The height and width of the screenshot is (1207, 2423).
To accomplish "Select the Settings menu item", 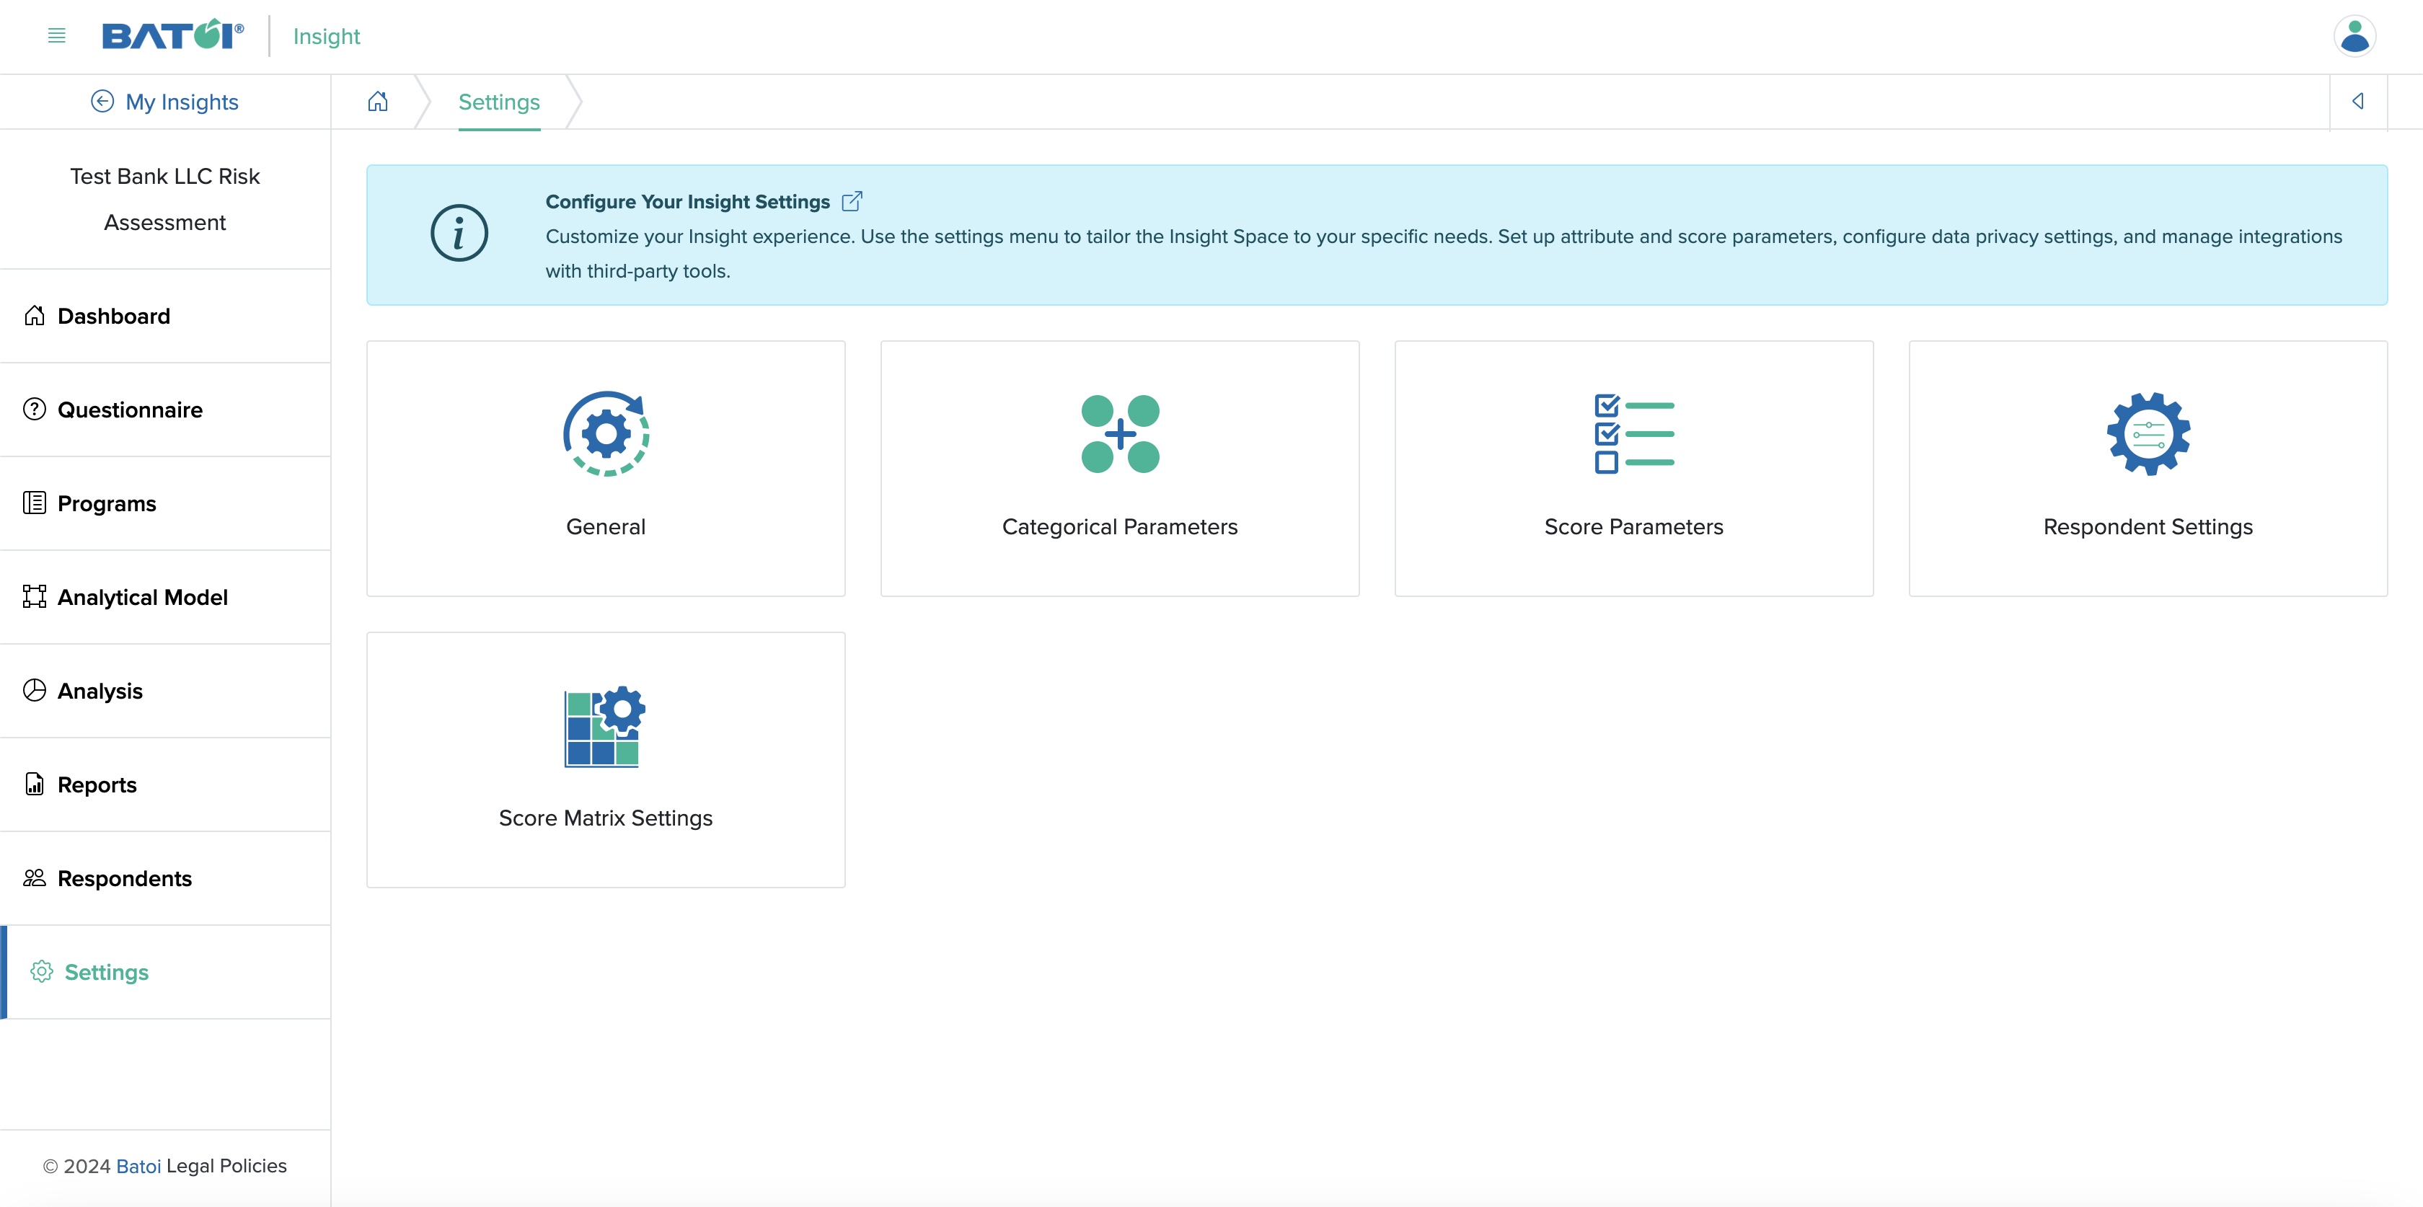I will 105,971.
